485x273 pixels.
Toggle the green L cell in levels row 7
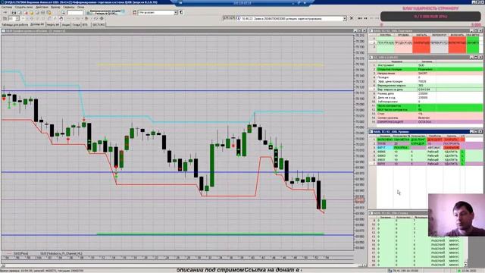[x=462, y=164]
